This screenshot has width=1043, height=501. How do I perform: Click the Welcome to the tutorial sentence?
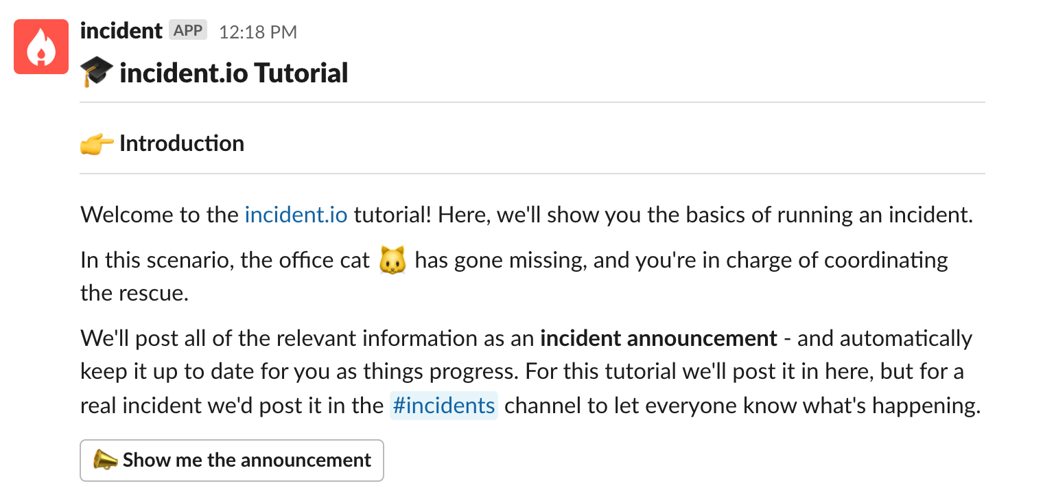click(x=527, y=215)
